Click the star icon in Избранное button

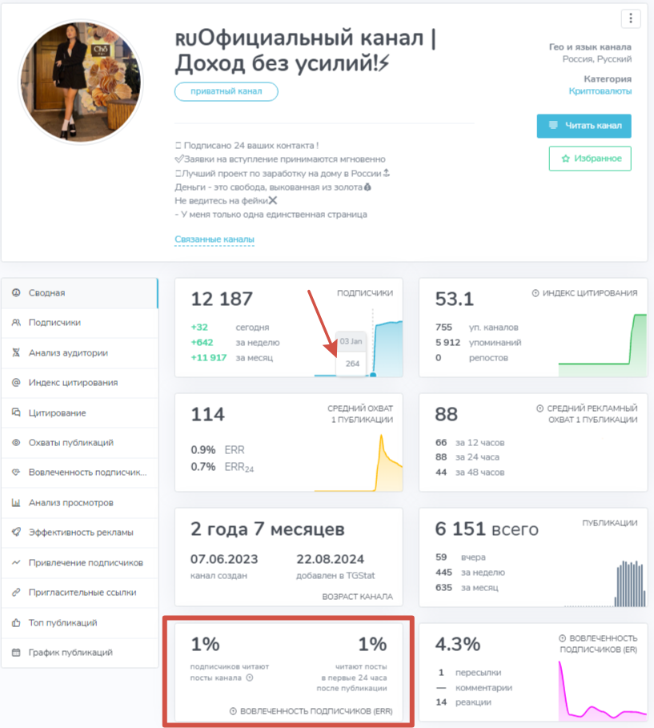(x=565, y=159)
